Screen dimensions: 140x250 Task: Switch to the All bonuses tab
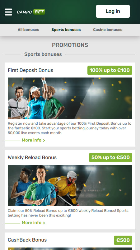28,30
